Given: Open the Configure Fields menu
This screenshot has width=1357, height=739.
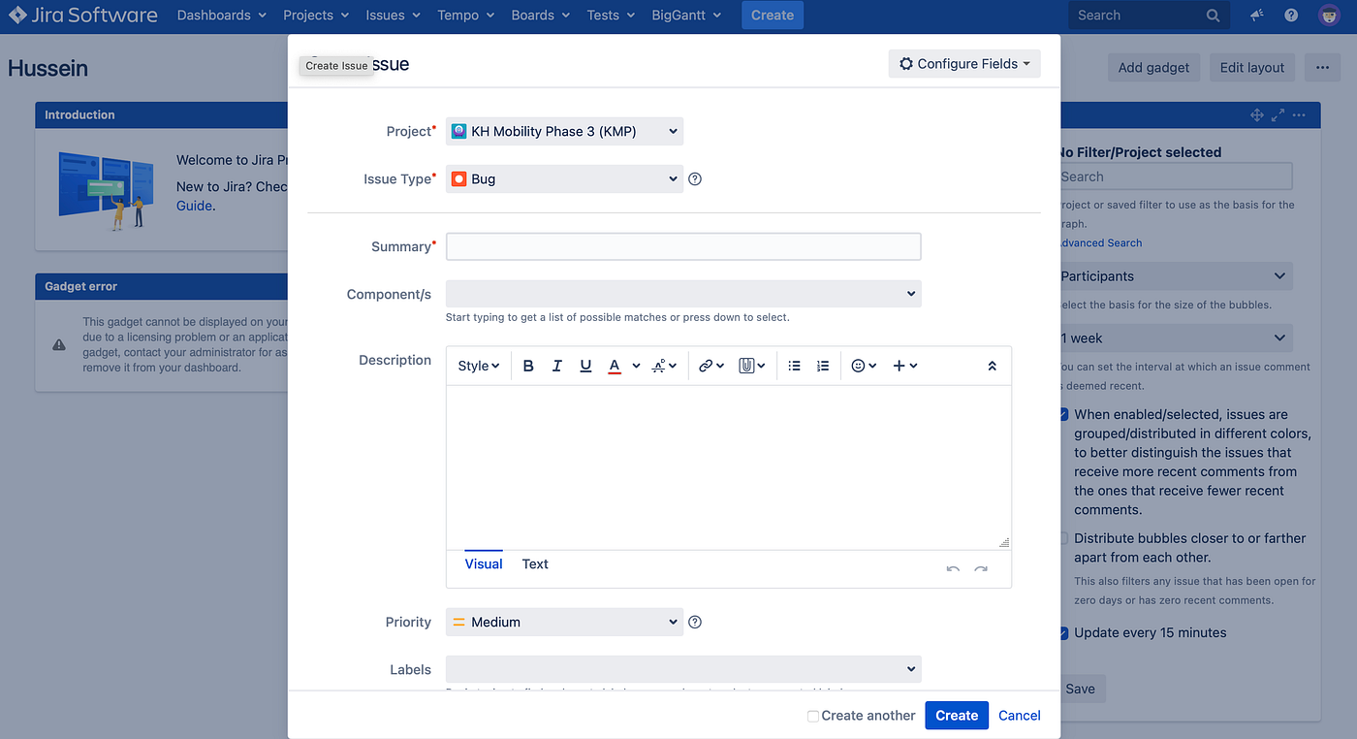Looking at the screenshot, I should [x=963, y=63].
